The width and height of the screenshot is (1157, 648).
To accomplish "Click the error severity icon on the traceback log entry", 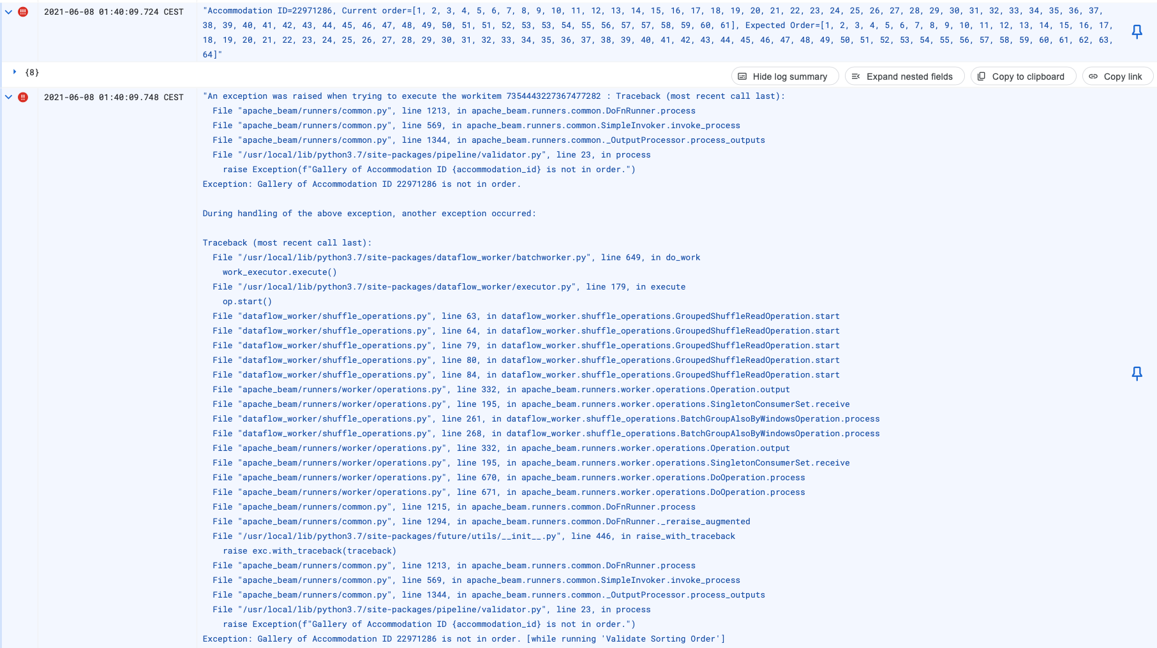I will (x=24, y=96).
